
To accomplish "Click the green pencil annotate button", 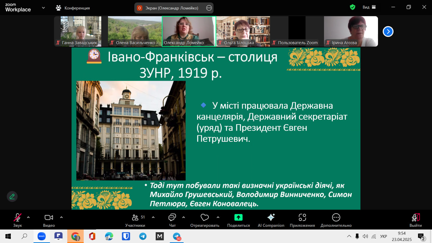I will point(12,196).
